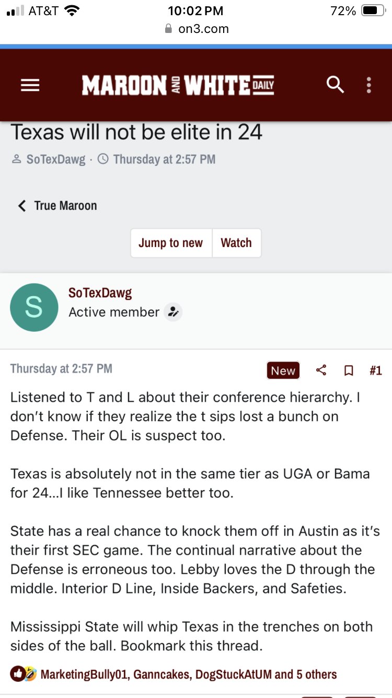Open post number #1 permalink
Viewport: 392px width, 698px height.
[x=375, y=370]
